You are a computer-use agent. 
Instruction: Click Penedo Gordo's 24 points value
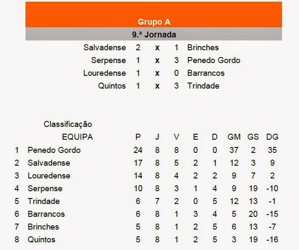(138, 150)
